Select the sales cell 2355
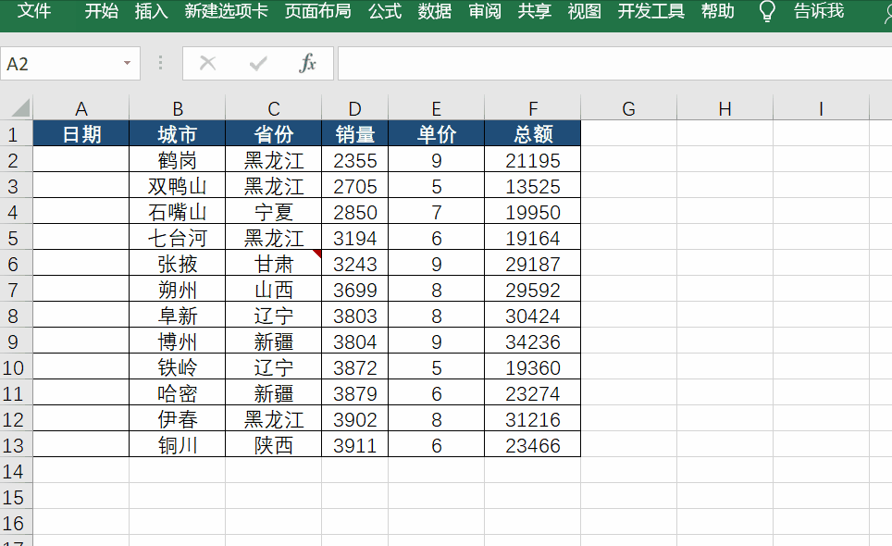Viewport: 892px width, 546px height. coord(355,160)
